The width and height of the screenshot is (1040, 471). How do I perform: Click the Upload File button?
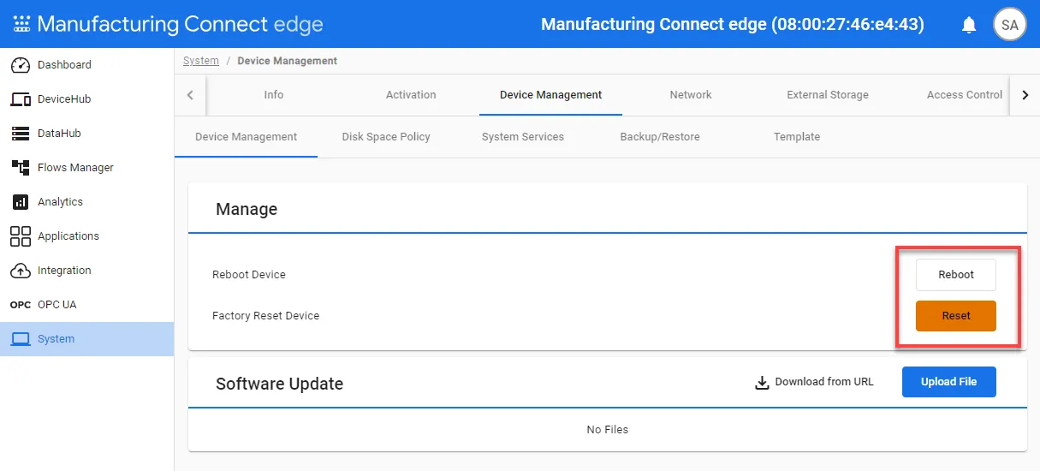pyautogui.click(x=949, y=382)
